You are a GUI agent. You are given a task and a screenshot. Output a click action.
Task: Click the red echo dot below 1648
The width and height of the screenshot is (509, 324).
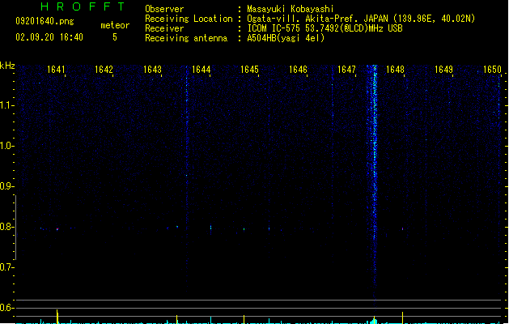pos(402,229)
